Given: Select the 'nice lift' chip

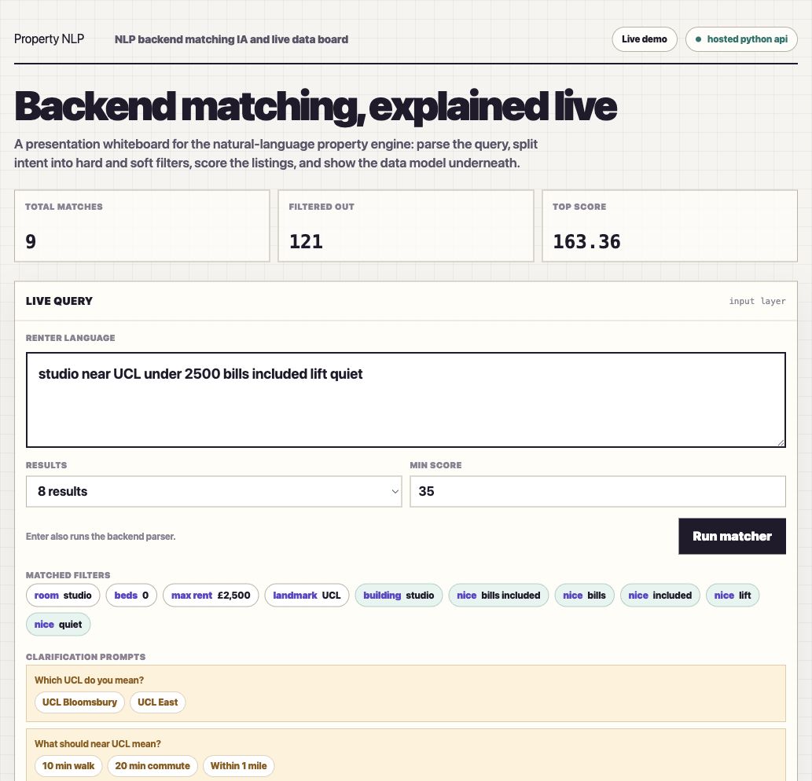Looking at the screenshot, I should (733, 596).
